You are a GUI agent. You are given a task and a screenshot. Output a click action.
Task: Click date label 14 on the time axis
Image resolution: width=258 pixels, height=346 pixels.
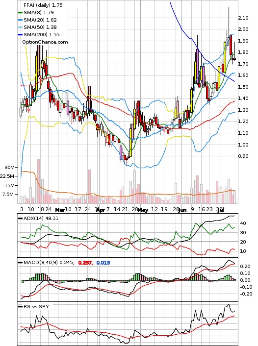(117, 209)
